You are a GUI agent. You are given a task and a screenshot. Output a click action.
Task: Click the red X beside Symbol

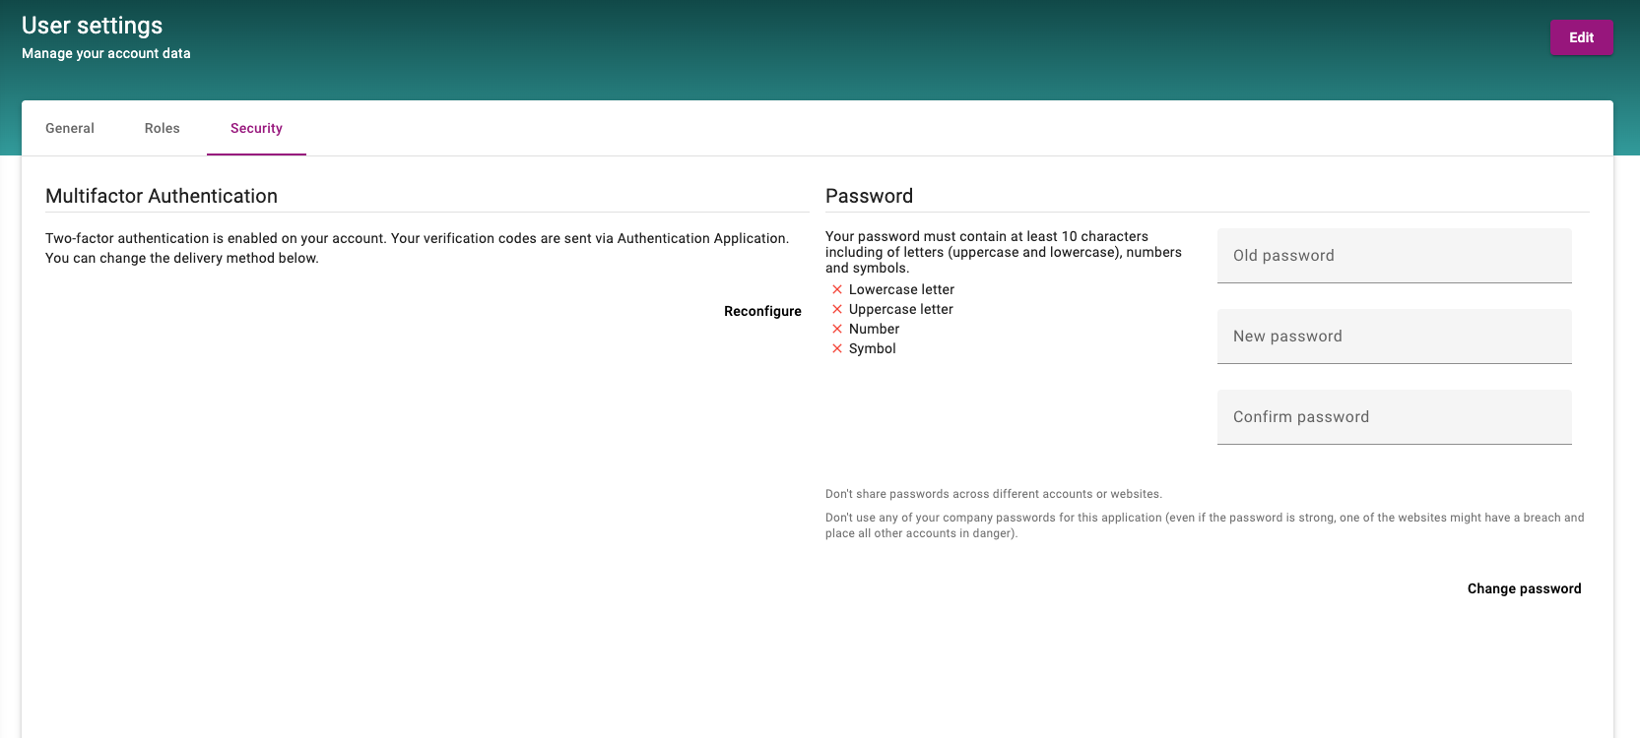(x=837, y=348)
